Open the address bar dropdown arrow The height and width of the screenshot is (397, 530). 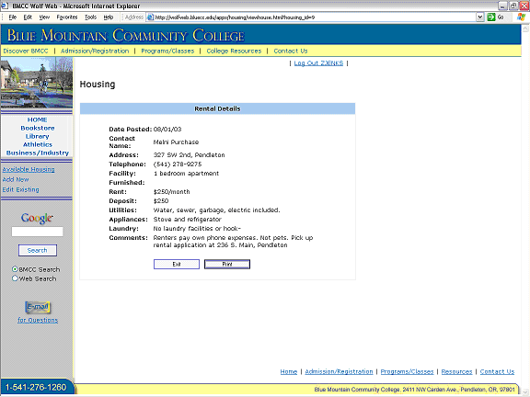tap(480, 17)
